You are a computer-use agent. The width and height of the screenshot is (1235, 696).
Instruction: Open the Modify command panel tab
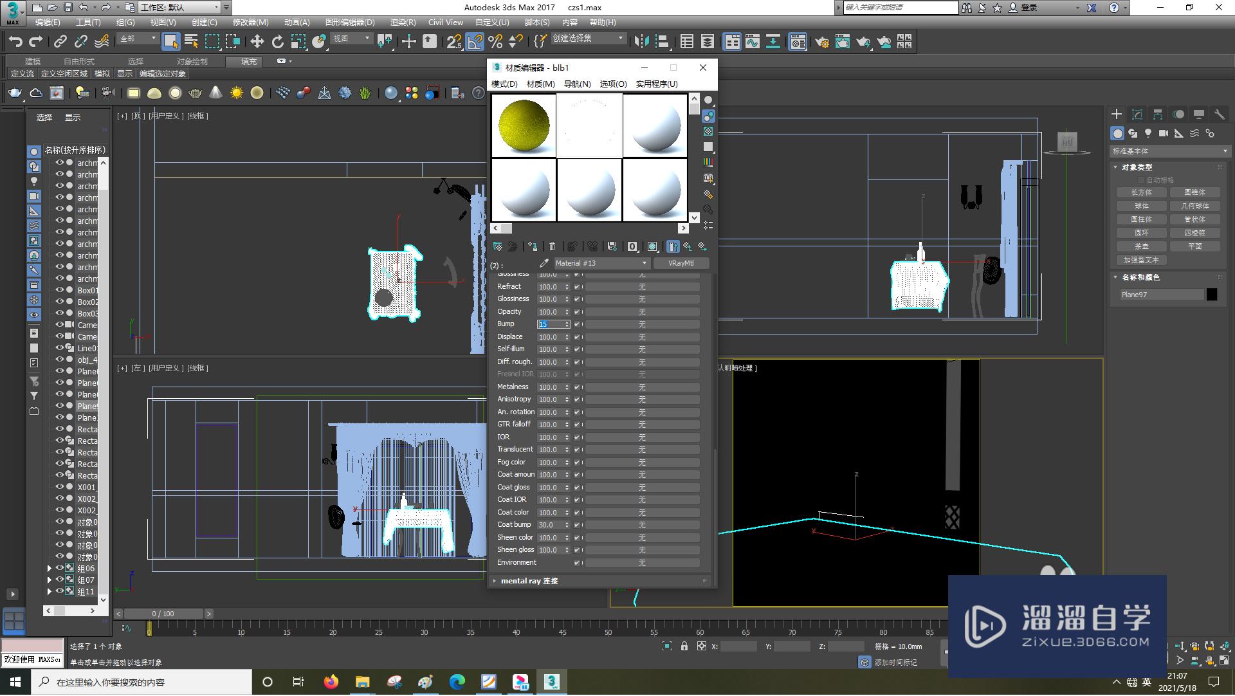(x=1137, y=114)
